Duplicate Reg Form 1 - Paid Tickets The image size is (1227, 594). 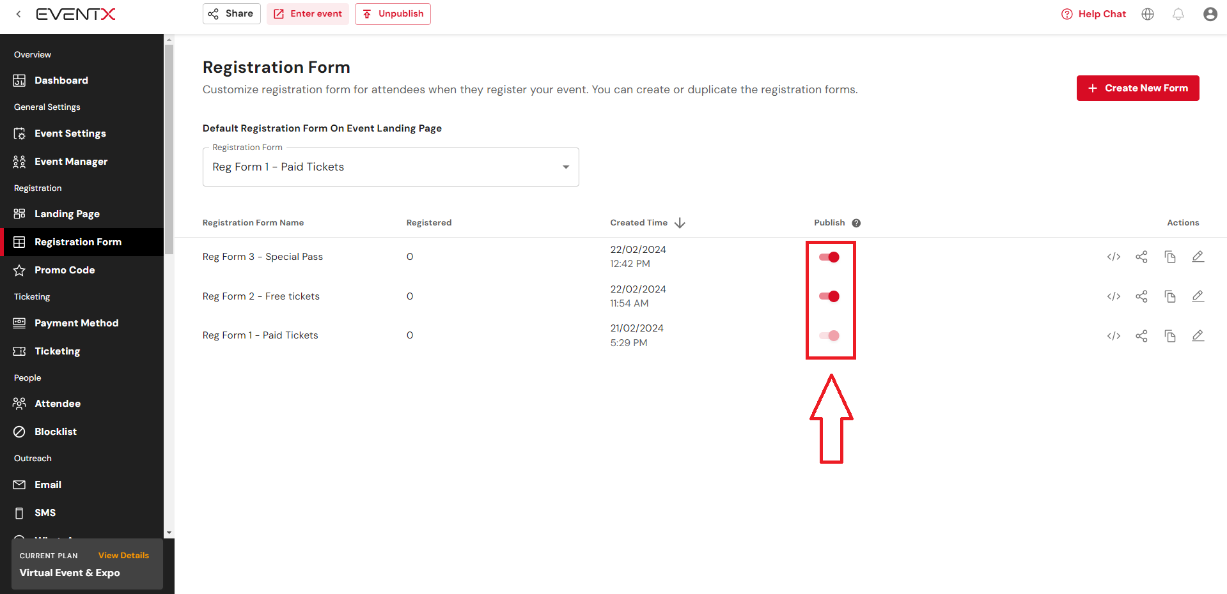point(1170,336)
